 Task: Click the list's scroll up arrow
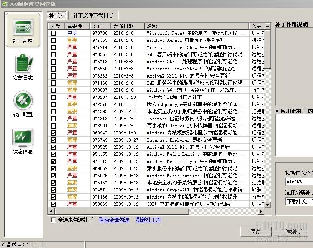coord(267,26)
